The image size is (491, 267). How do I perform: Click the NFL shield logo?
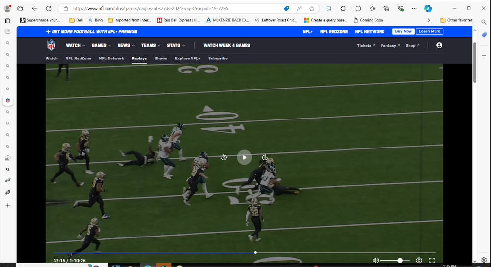click(52, 45)
